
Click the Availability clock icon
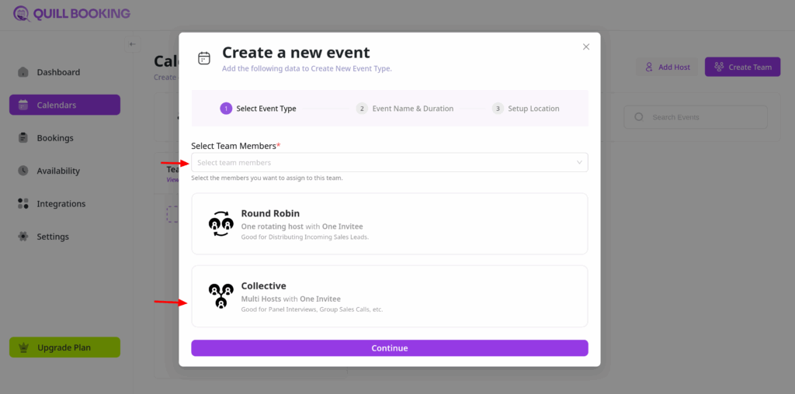click(23, 171)
